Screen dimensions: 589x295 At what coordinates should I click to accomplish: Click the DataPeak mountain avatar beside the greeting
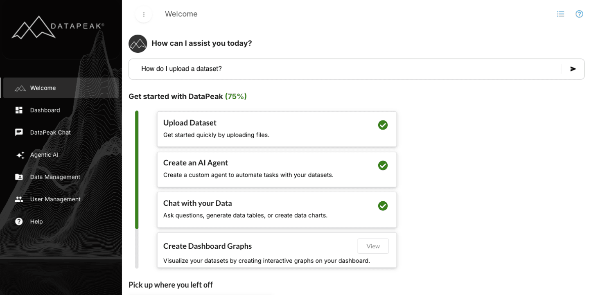pyautogui.click(x=138, y=43)
